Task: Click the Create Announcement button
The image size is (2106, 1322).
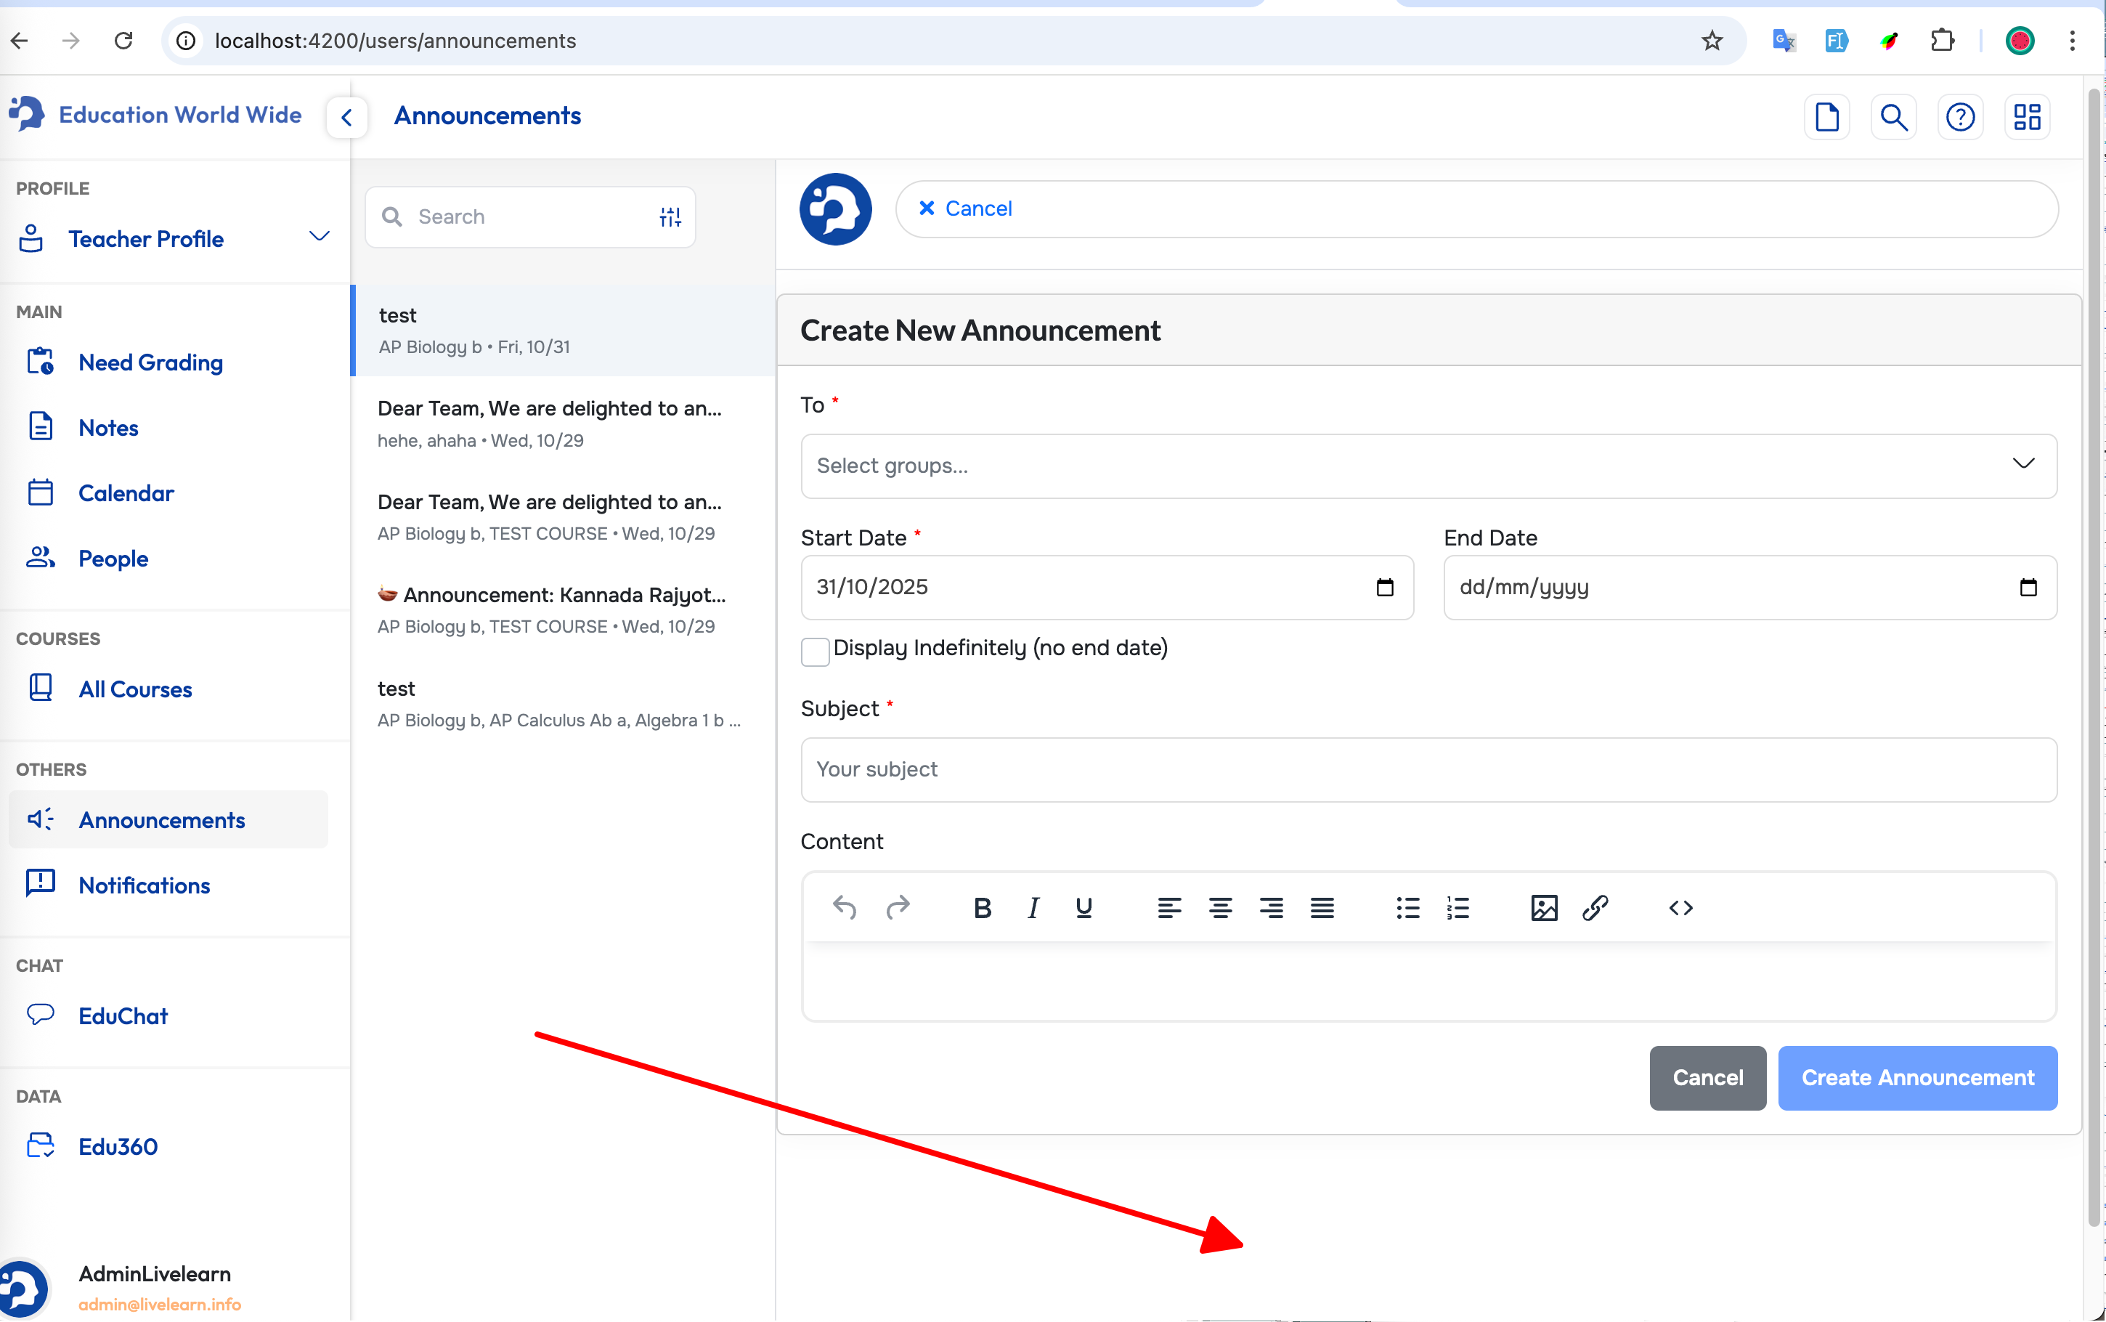Action: (1916, 1077)
